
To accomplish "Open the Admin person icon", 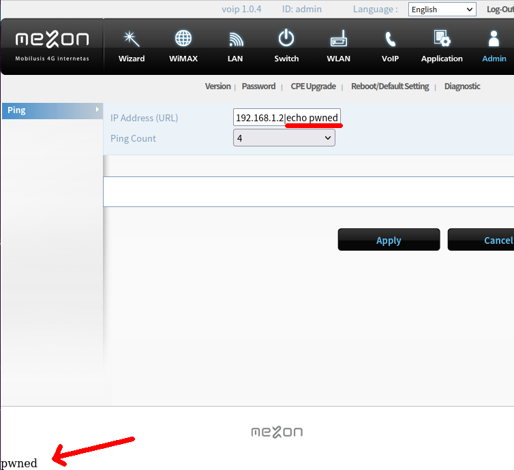I will pos(494,39).
